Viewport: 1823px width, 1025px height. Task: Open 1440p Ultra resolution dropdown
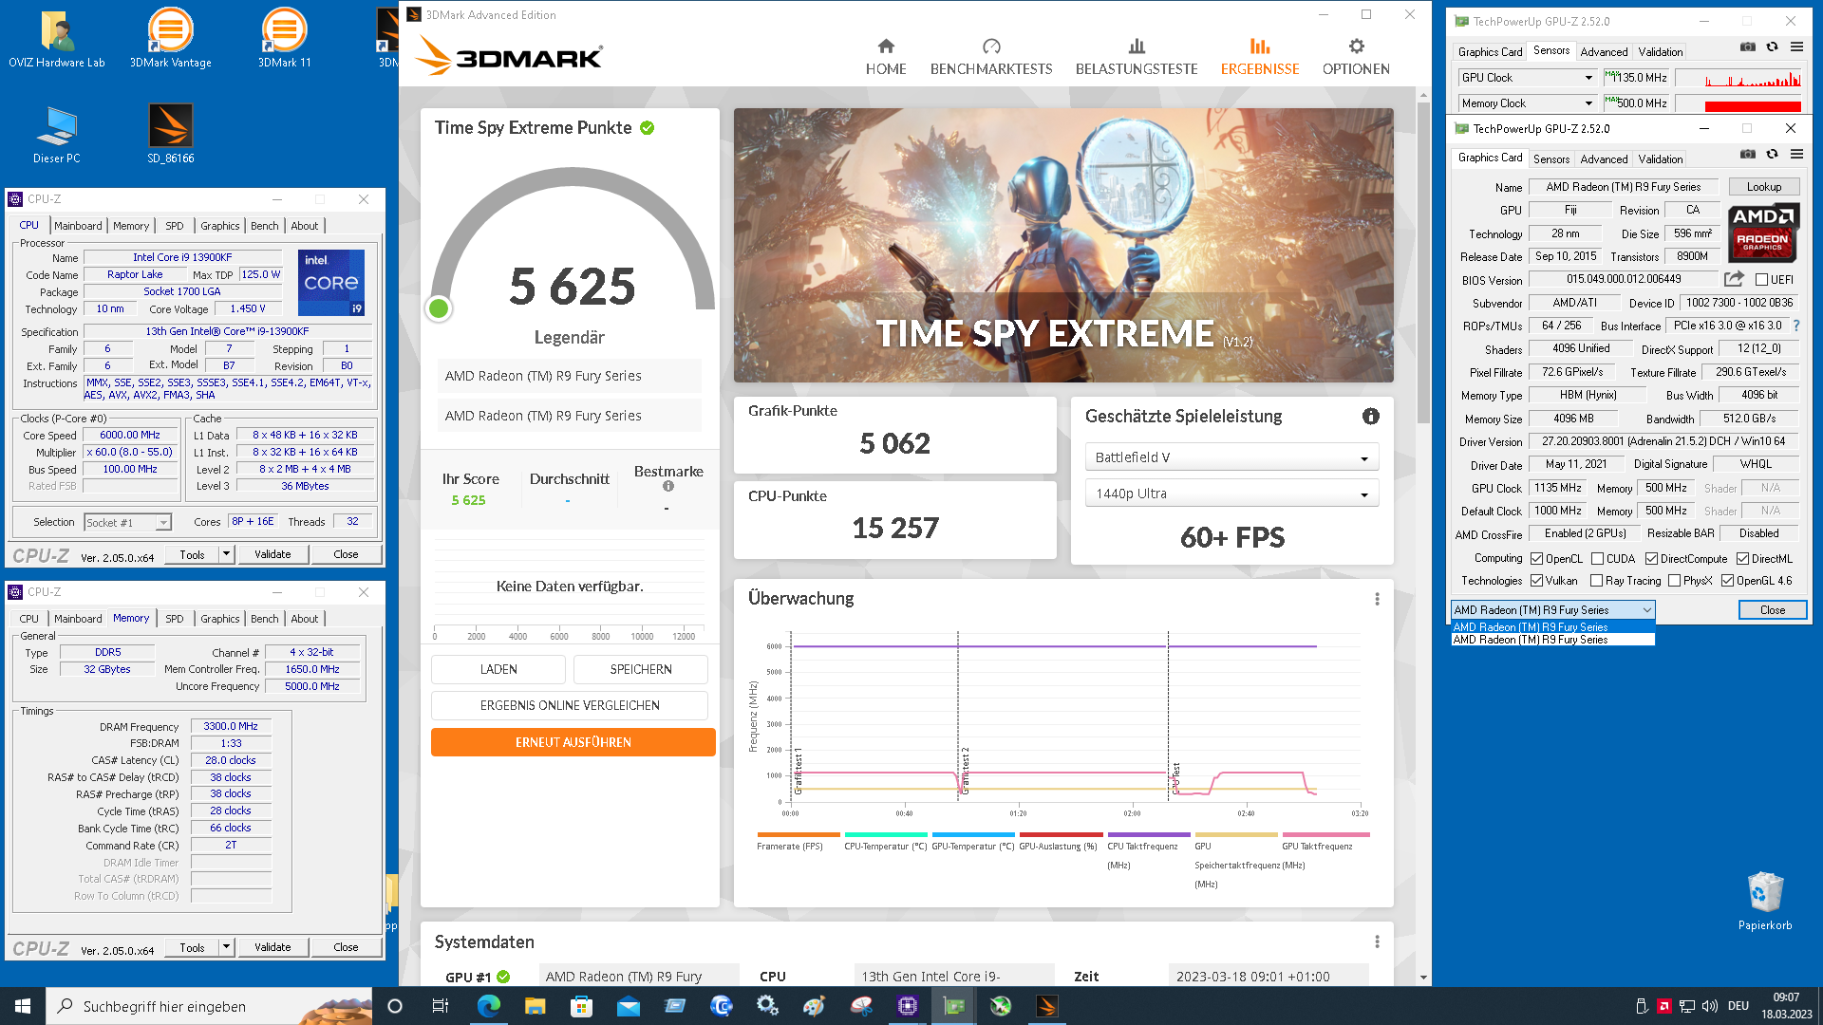coord(1231,494)
